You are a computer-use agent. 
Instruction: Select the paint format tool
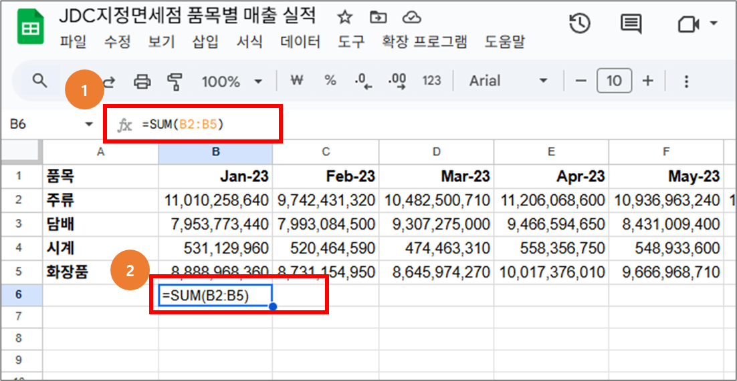[175, 81]
